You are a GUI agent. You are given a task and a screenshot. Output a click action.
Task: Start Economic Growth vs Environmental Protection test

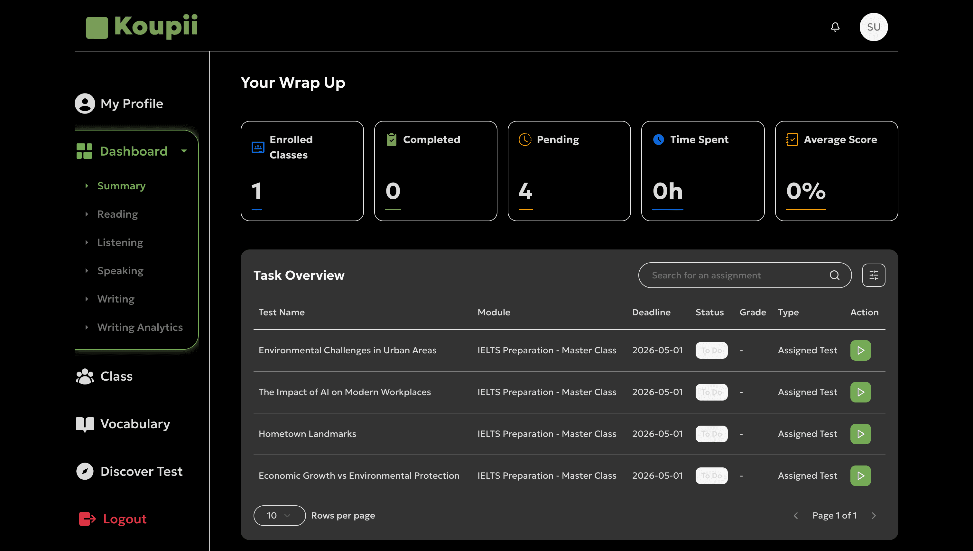coord(860,476)
